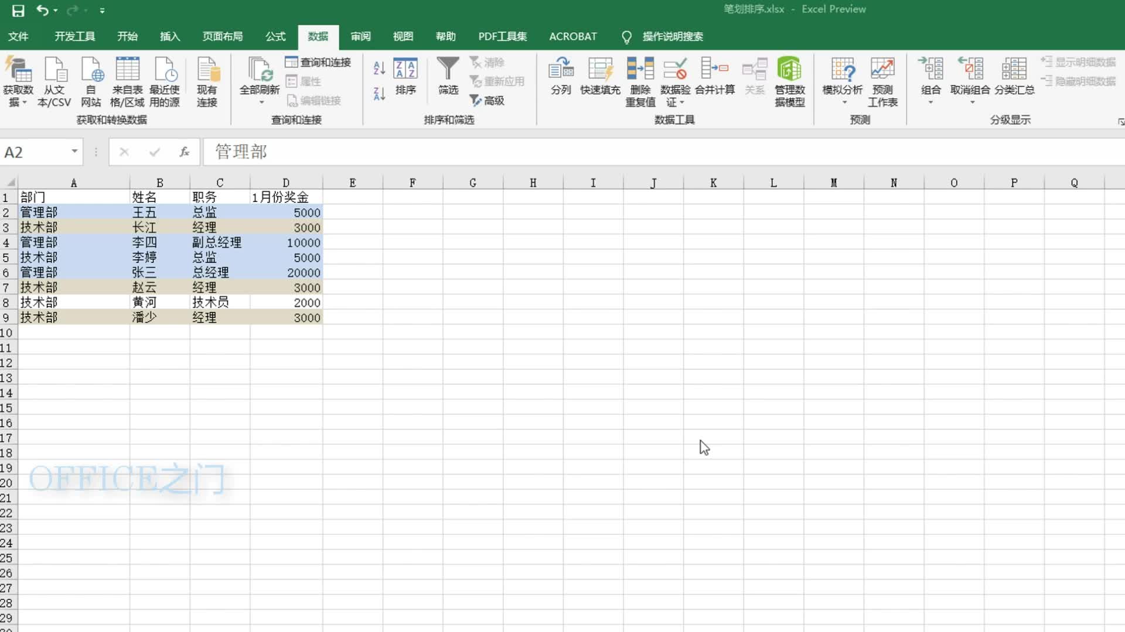Switch to Developer (开发工具) tab

(75, 36)
